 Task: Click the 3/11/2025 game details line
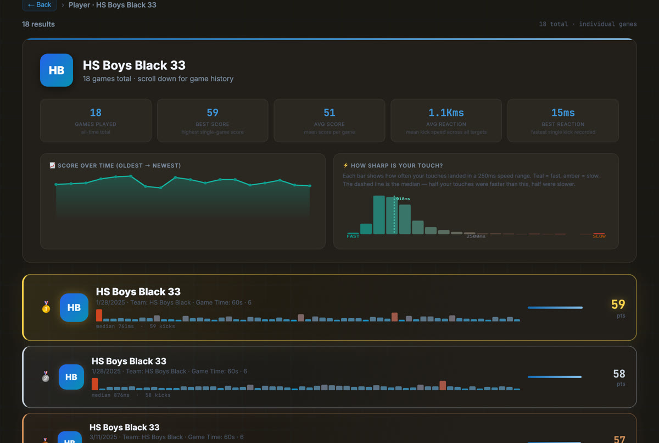tap(166, 438)
